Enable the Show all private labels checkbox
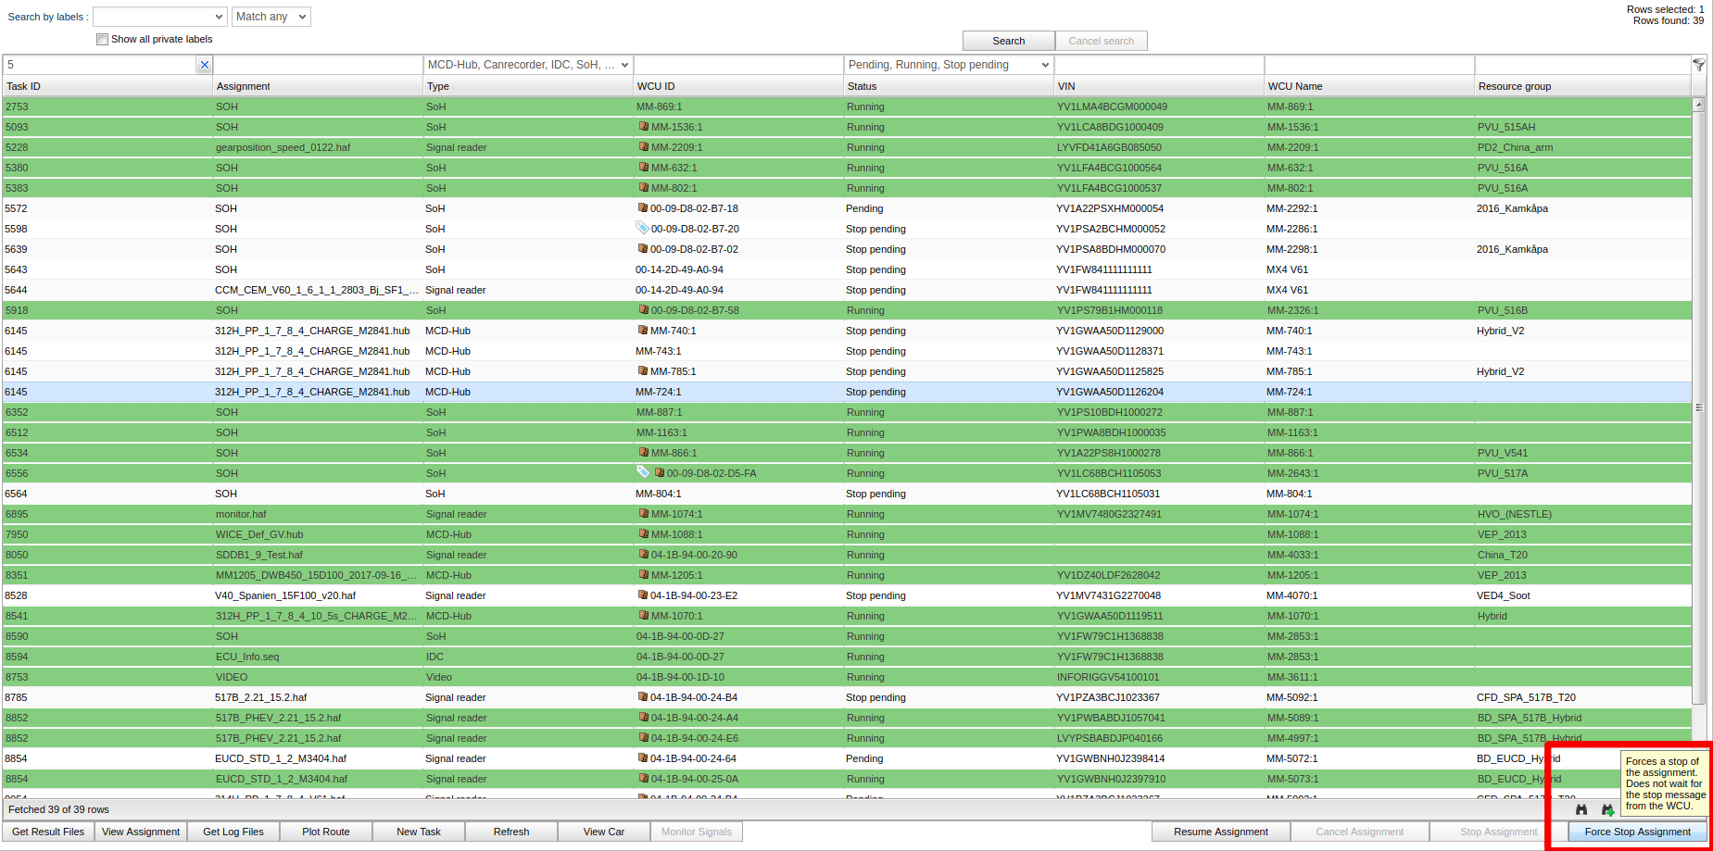Viewport: 1713px width, 851px height. tap(102, 40)
